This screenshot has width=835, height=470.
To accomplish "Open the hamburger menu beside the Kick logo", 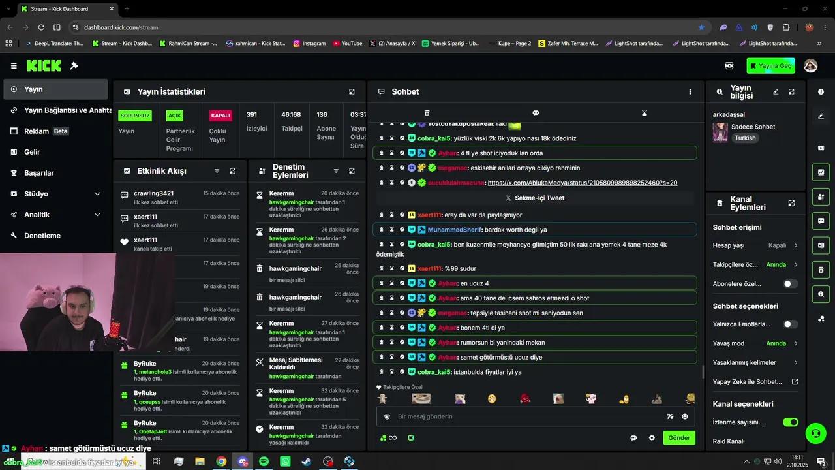I will (x=14, y=66).
